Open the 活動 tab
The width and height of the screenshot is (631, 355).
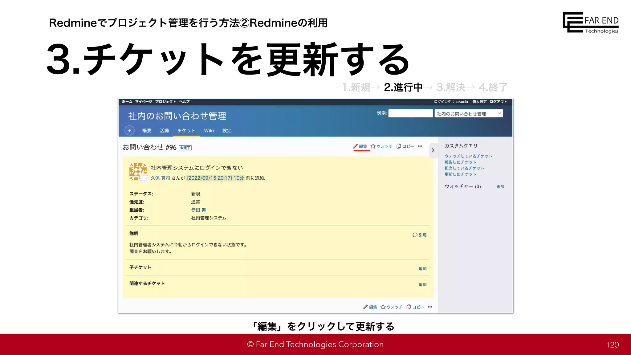(x=164, y=131)
